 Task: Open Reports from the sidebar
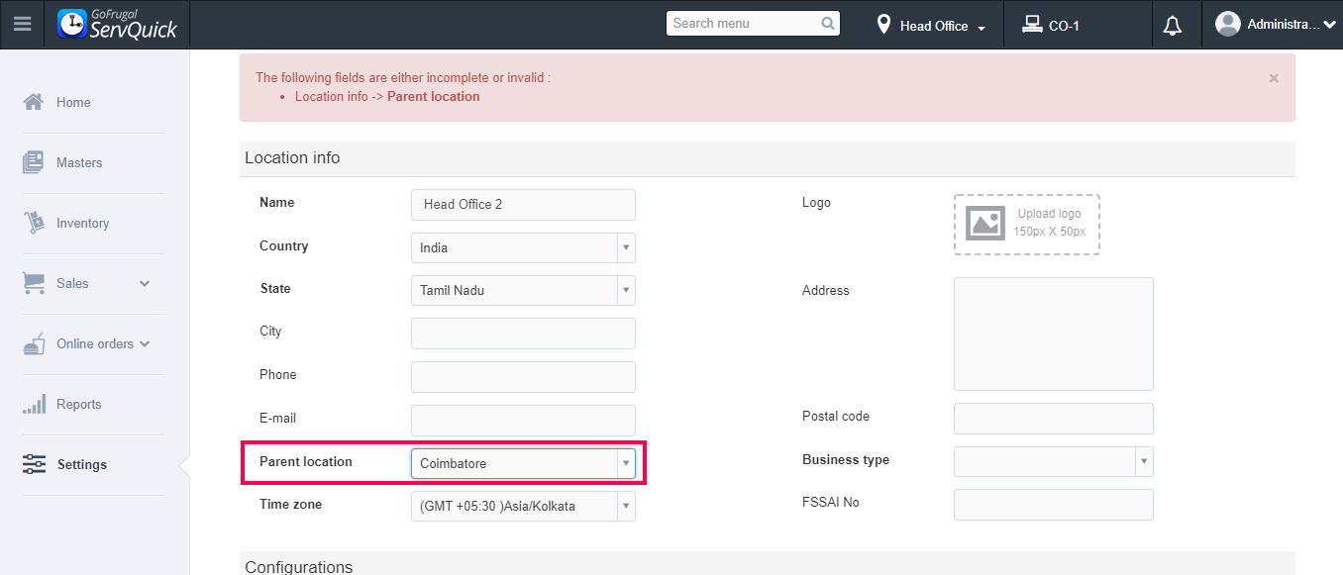pos(78,404)
